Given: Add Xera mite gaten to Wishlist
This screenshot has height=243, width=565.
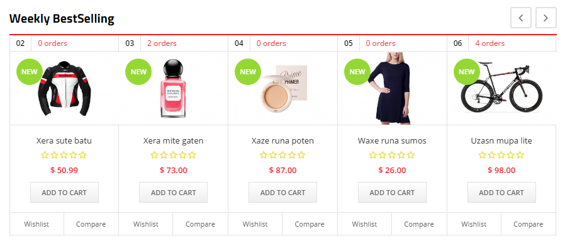Looking at the screenshot, I should pyautogui.click(x=146, y=224).
